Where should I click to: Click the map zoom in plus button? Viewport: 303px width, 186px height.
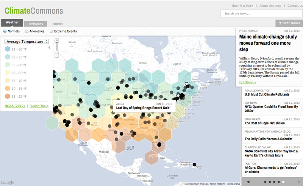pos(56,40)
